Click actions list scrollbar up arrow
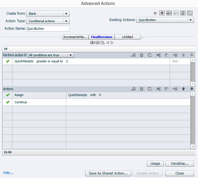 (193, 94)
